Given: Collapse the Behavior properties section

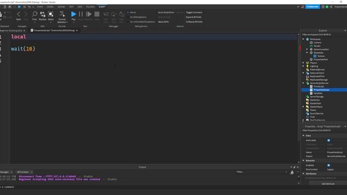Looking at the screenshot, I should [x=304, y=160].
